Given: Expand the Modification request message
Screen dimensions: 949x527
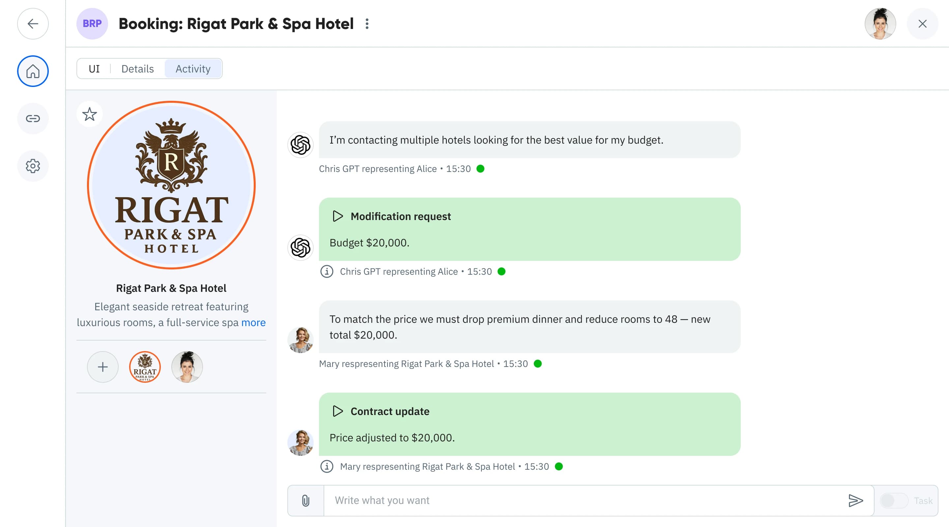Looking at the screenshot, I should [x=337, y=216].
